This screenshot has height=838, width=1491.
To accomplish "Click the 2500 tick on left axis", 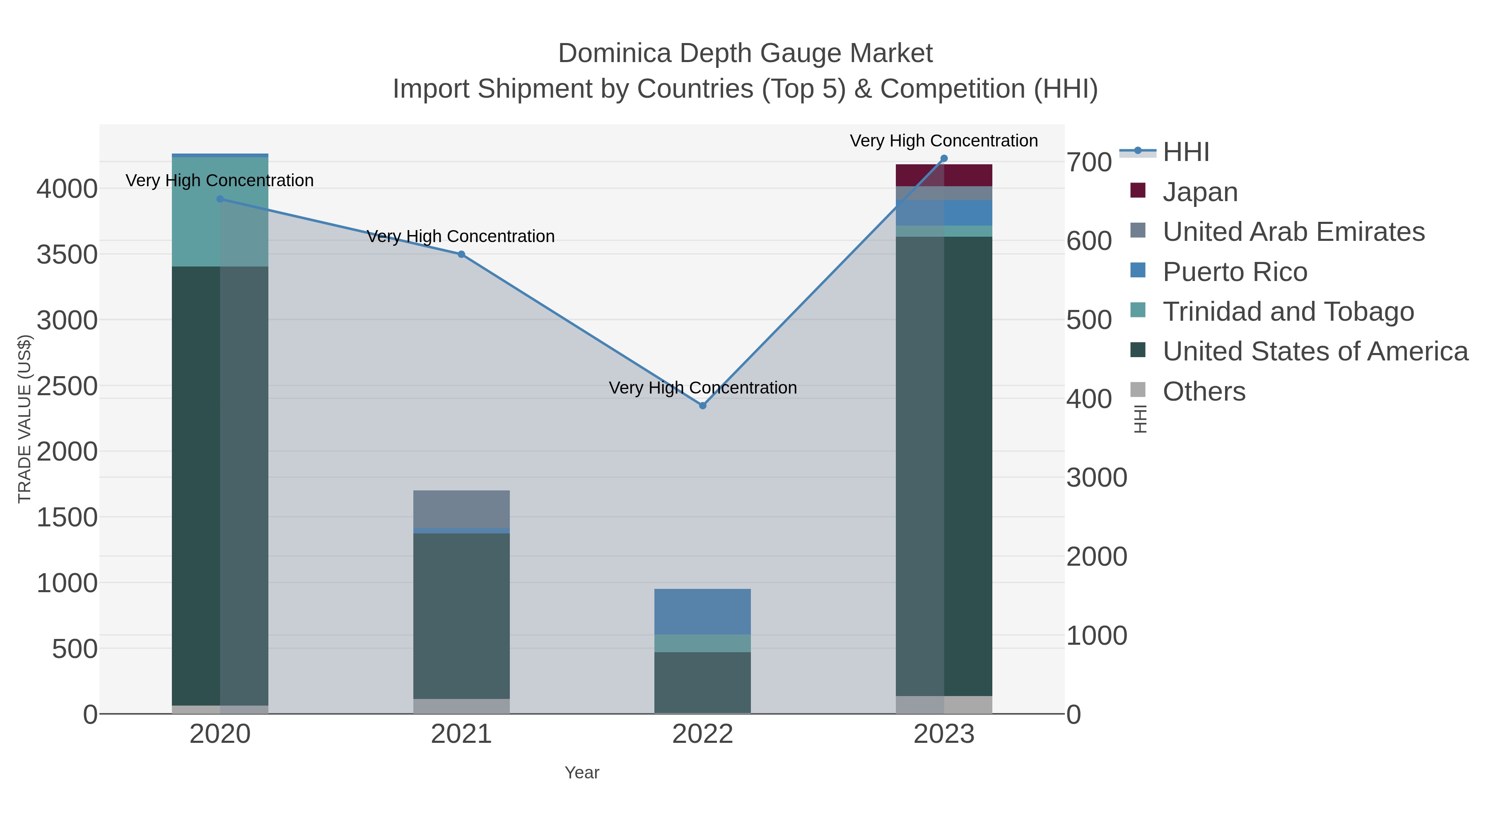I will click(x=67, y=386).
